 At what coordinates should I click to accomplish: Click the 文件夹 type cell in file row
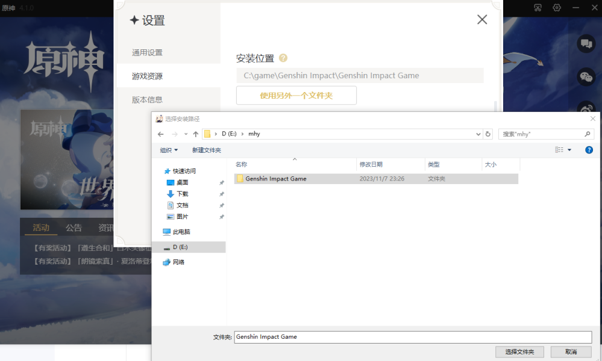436,179
